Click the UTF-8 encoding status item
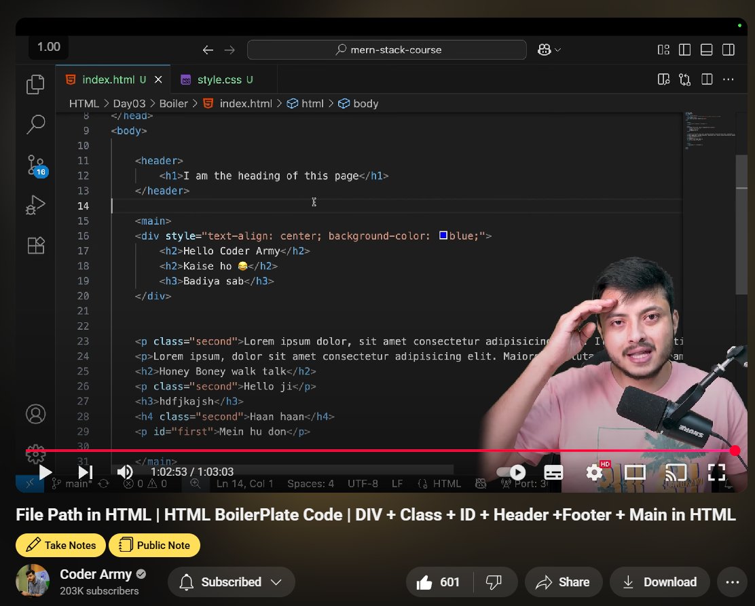This screenshot has width=755, height=606. [363, 484]
